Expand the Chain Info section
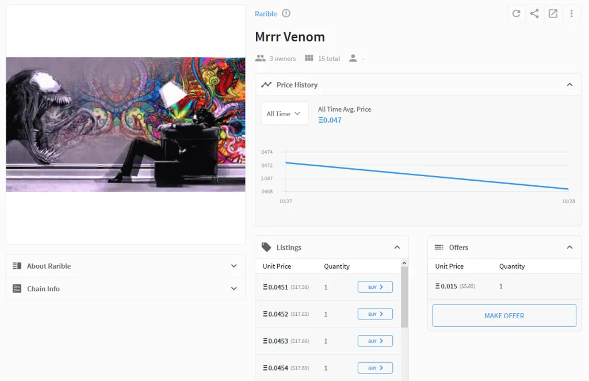 pyautogui.click(x=125, y=288)
